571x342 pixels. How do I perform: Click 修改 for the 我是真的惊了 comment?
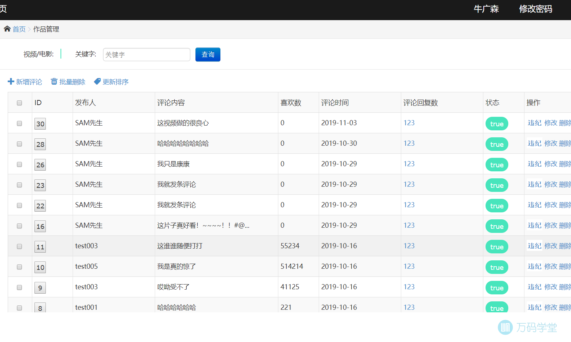[551, 267]
